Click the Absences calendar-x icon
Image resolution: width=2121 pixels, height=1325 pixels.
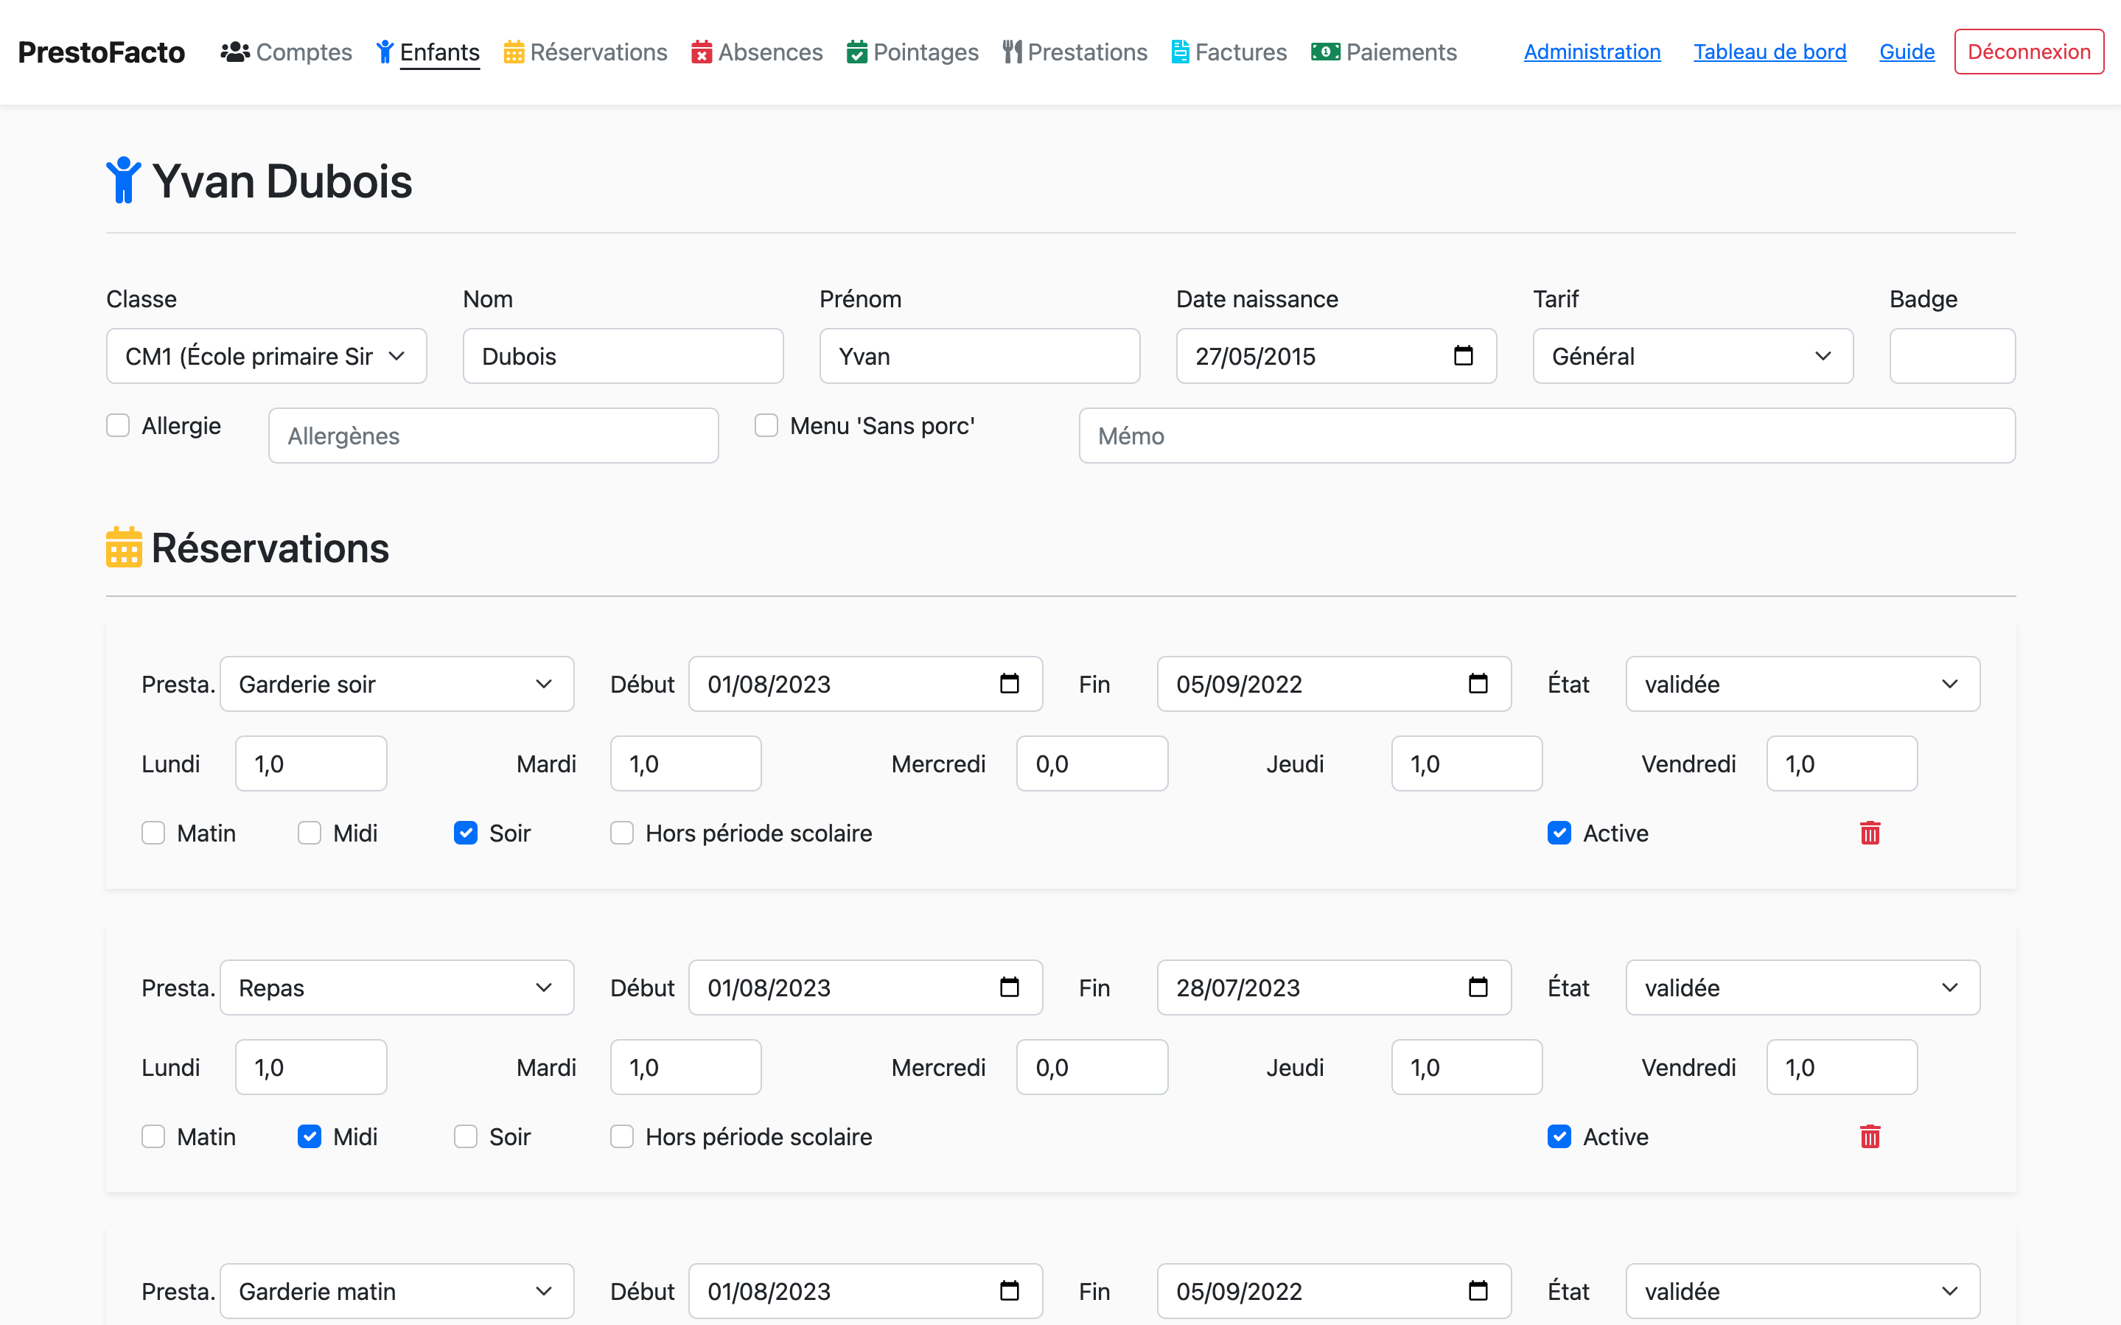click(x=701, y=52)
